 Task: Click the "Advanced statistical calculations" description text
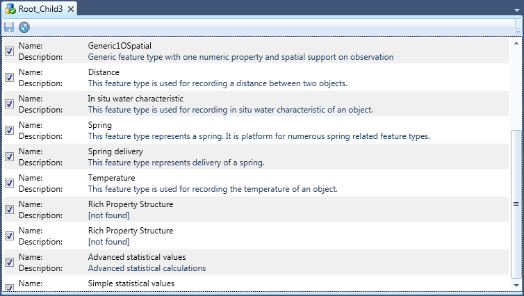147,268
